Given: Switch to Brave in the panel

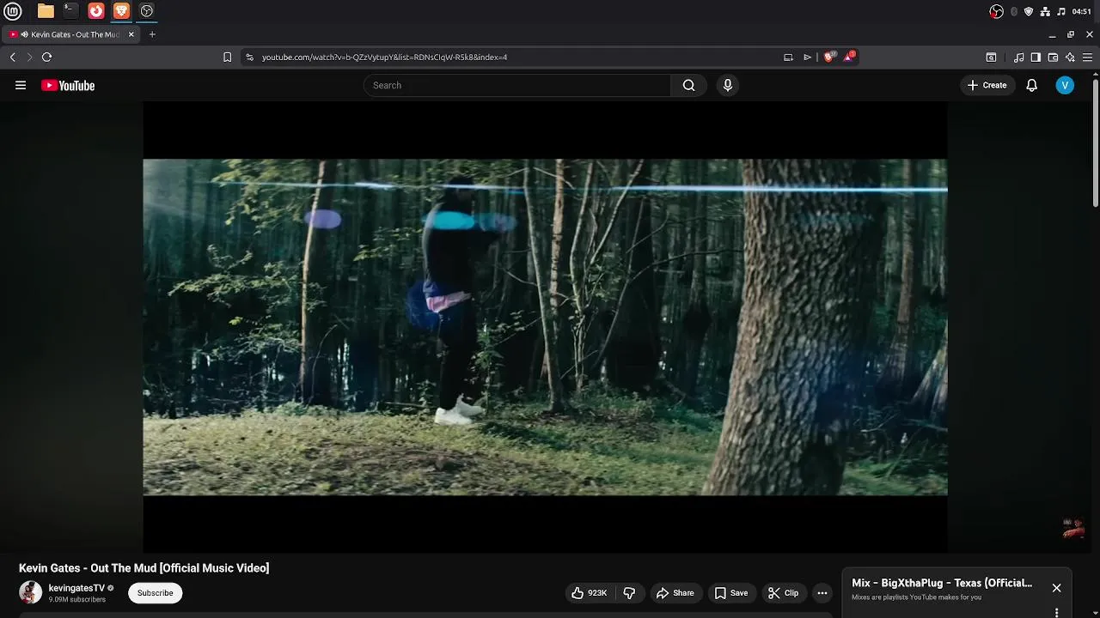Looking at the screenshot, I should (121, 11).
